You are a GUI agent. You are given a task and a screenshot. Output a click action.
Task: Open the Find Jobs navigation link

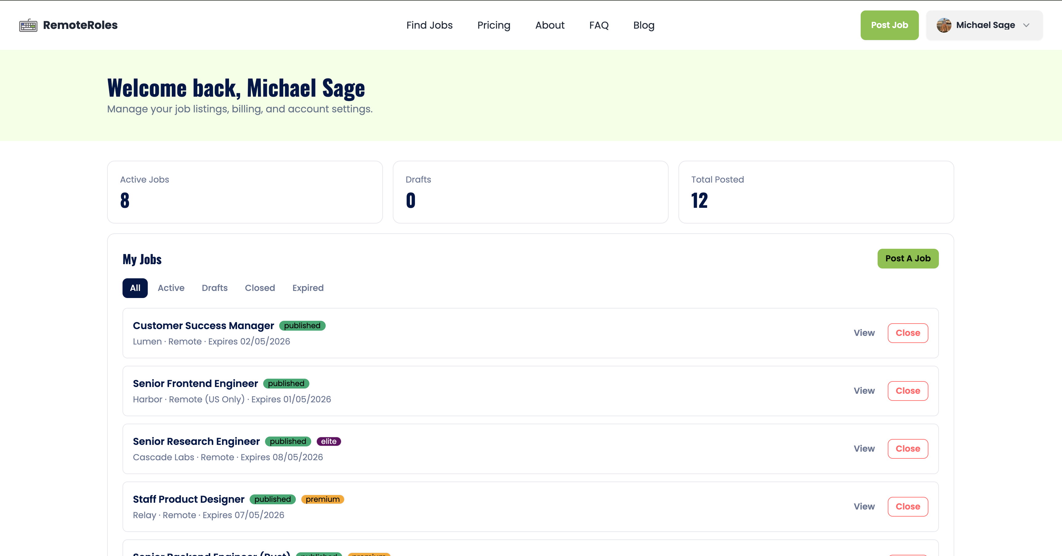coord(429,25)
